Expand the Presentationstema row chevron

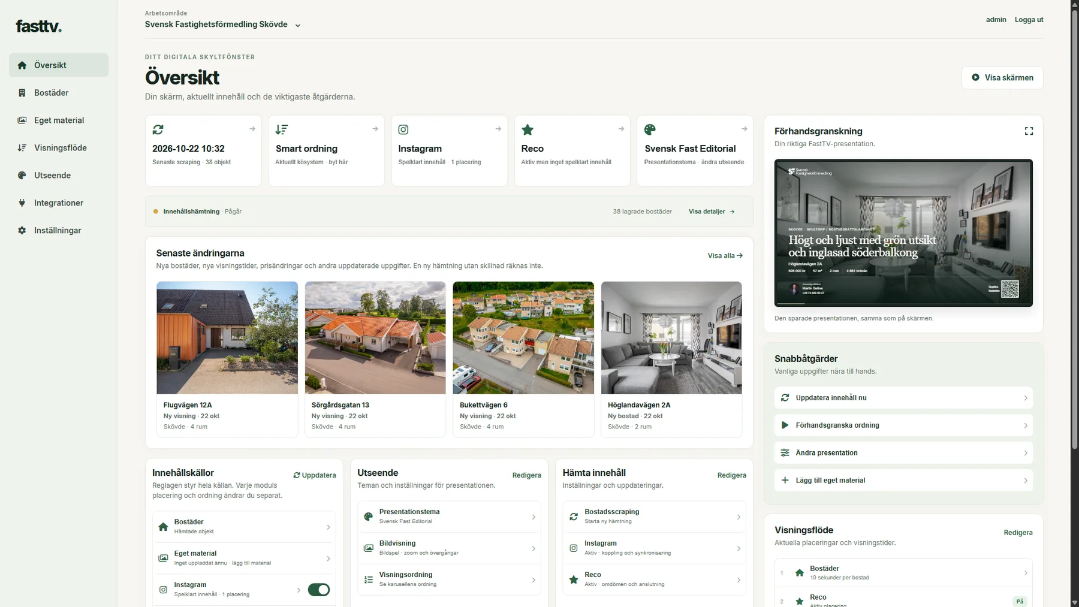(x=534, y=517)
